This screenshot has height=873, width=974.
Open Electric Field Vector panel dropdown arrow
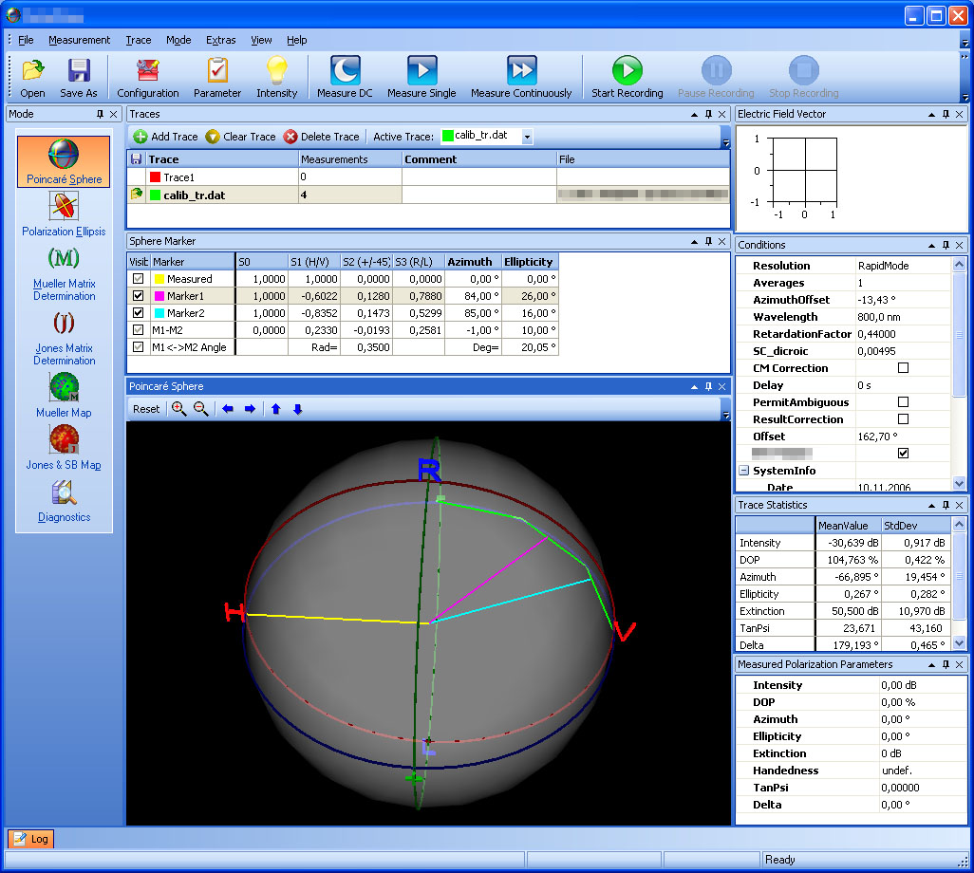tap(932, 114)
